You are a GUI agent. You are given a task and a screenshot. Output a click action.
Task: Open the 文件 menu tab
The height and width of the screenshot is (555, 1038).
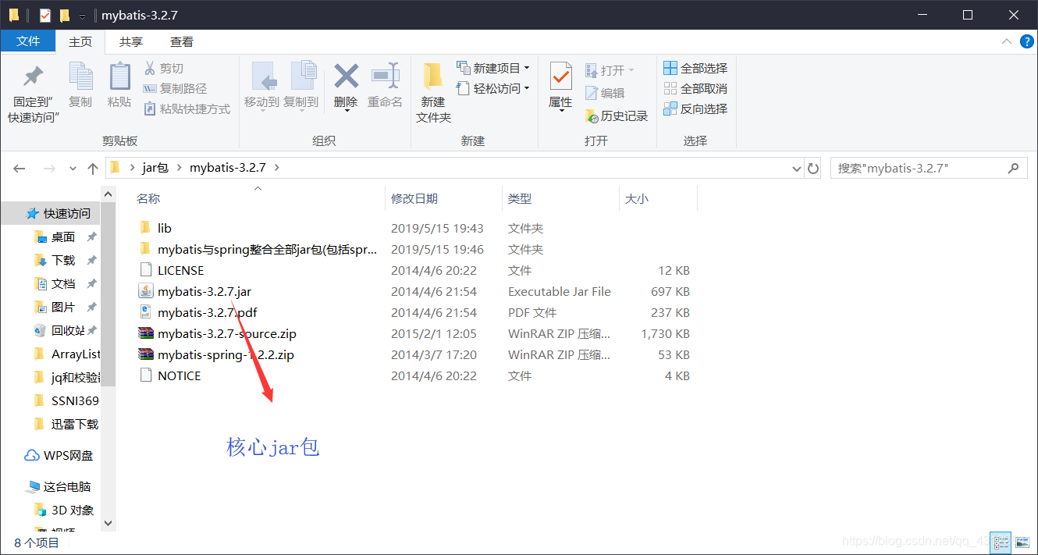click(28, 41)
